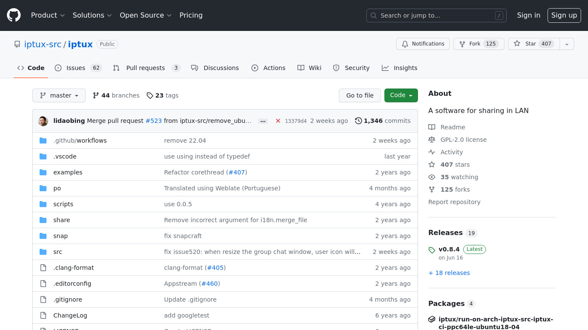
Task: View the 1,346 commits history
Action: pos(383,121)
